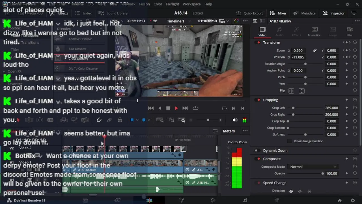Toggle the Speed Change section switch
The width and height of the screenshot is (362, 204).
(x=258, y=183)
